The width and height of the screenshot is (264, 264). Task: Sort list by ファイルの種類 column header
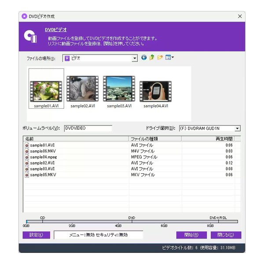pyautogui.click(x=155, y=139)
